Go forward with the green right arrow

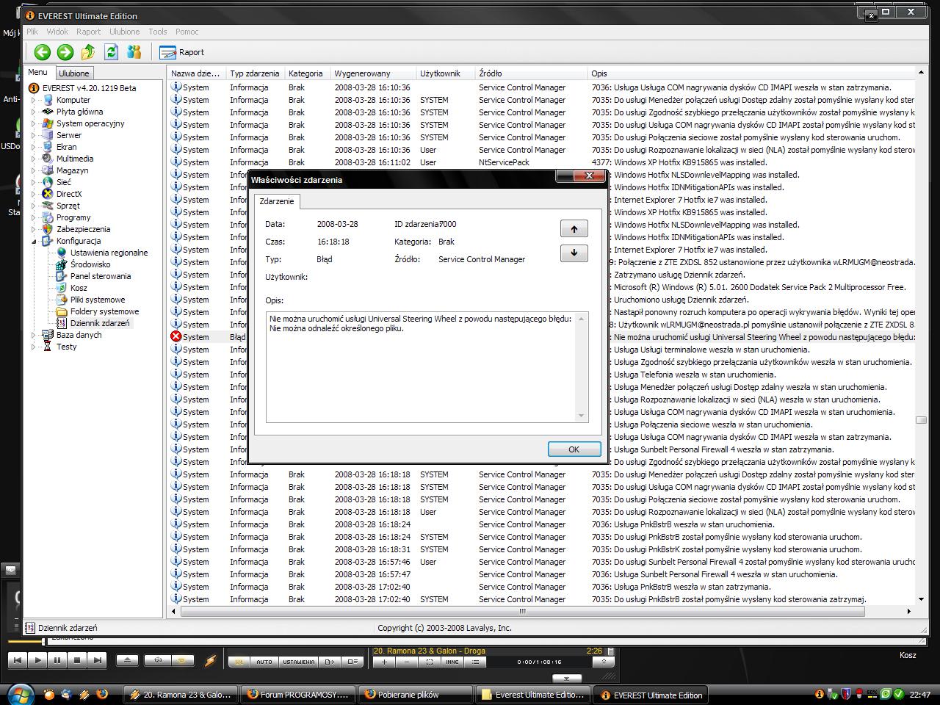pyautogui.click(x=65, y=51)
